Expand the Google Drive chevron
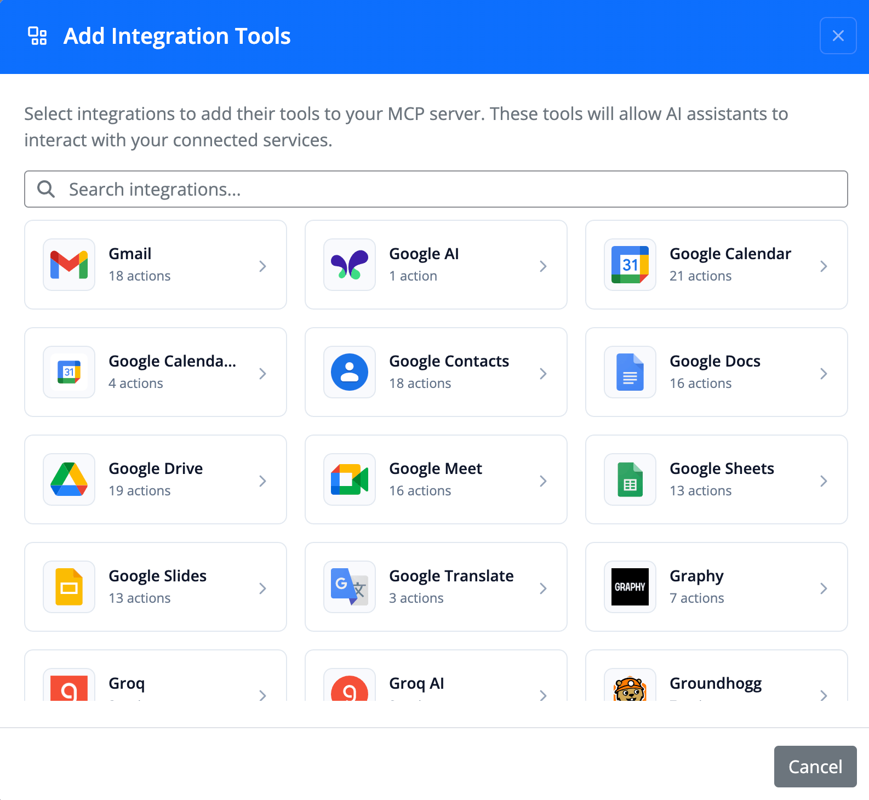Image resolution: width=869 pixels, height=800 pixels. pos(263,481)
